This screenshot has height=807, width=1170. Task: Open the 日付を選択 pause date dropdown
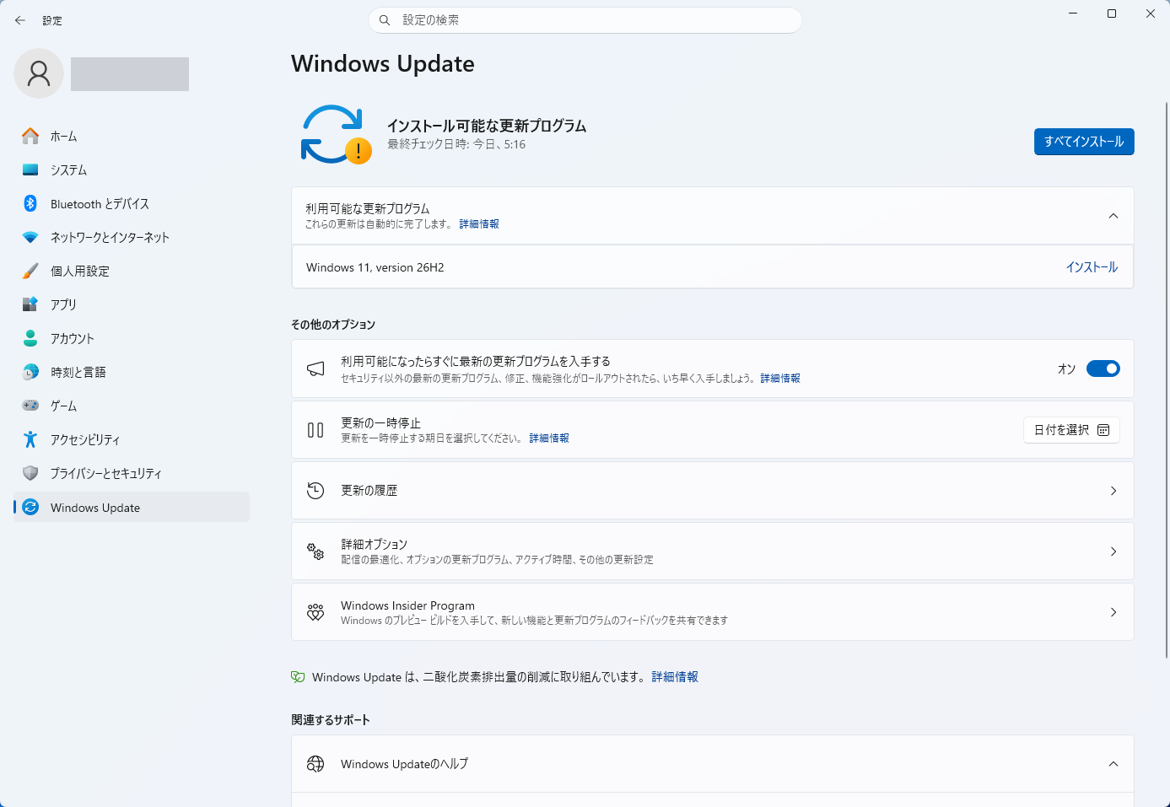click(x=1071, y=430)
